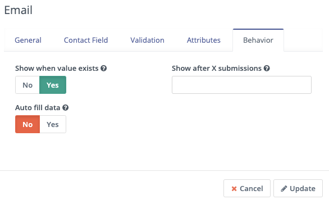This screenshot has height=204, width=329.
Task: Click the Update button
Action: pos(298,188)
